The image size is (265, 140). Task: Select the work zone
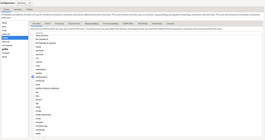tap(15, 57)
